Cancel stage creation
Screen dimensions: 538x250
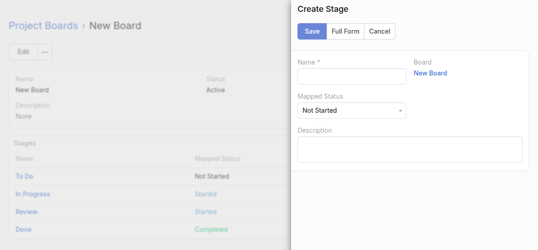(x=379, y=31)
